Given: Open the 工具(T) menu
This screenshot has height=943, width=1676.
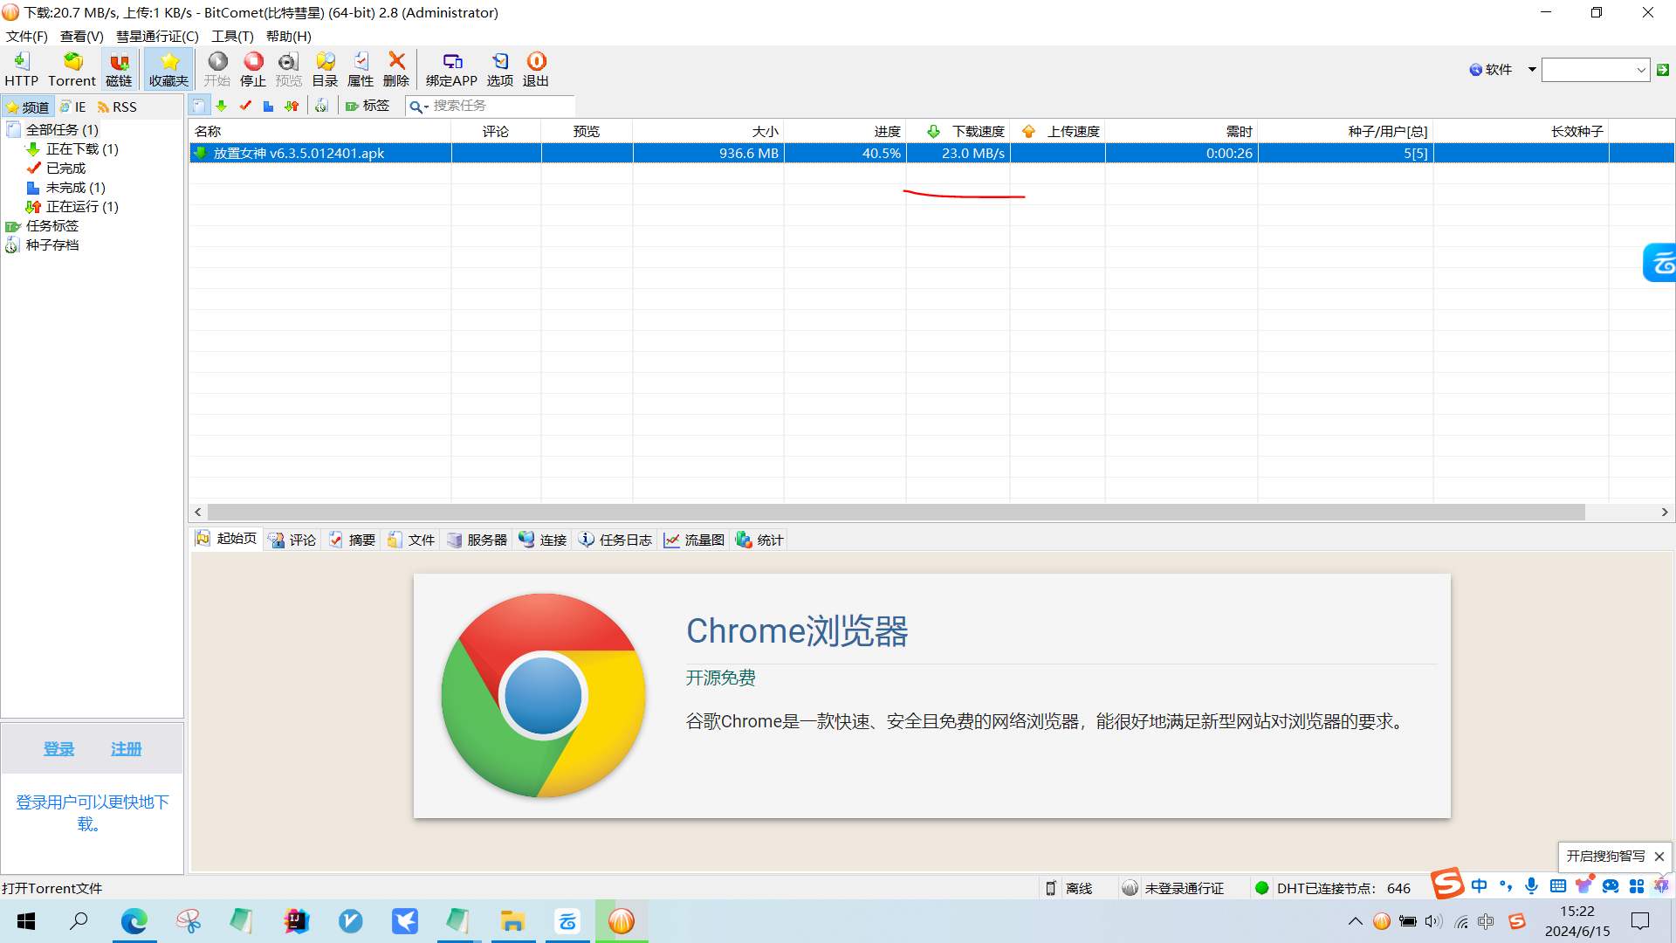Looking at the screenshot, I should click(x=231, y=36).
